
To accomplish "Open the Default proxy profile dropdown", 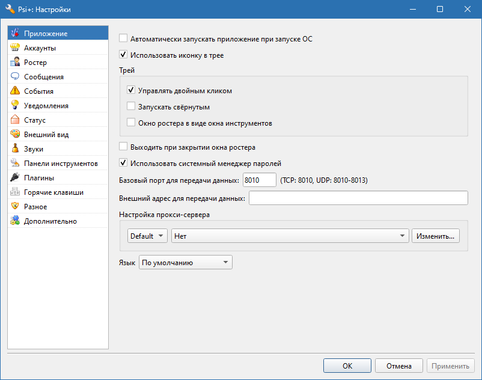I will coord(147,236).
